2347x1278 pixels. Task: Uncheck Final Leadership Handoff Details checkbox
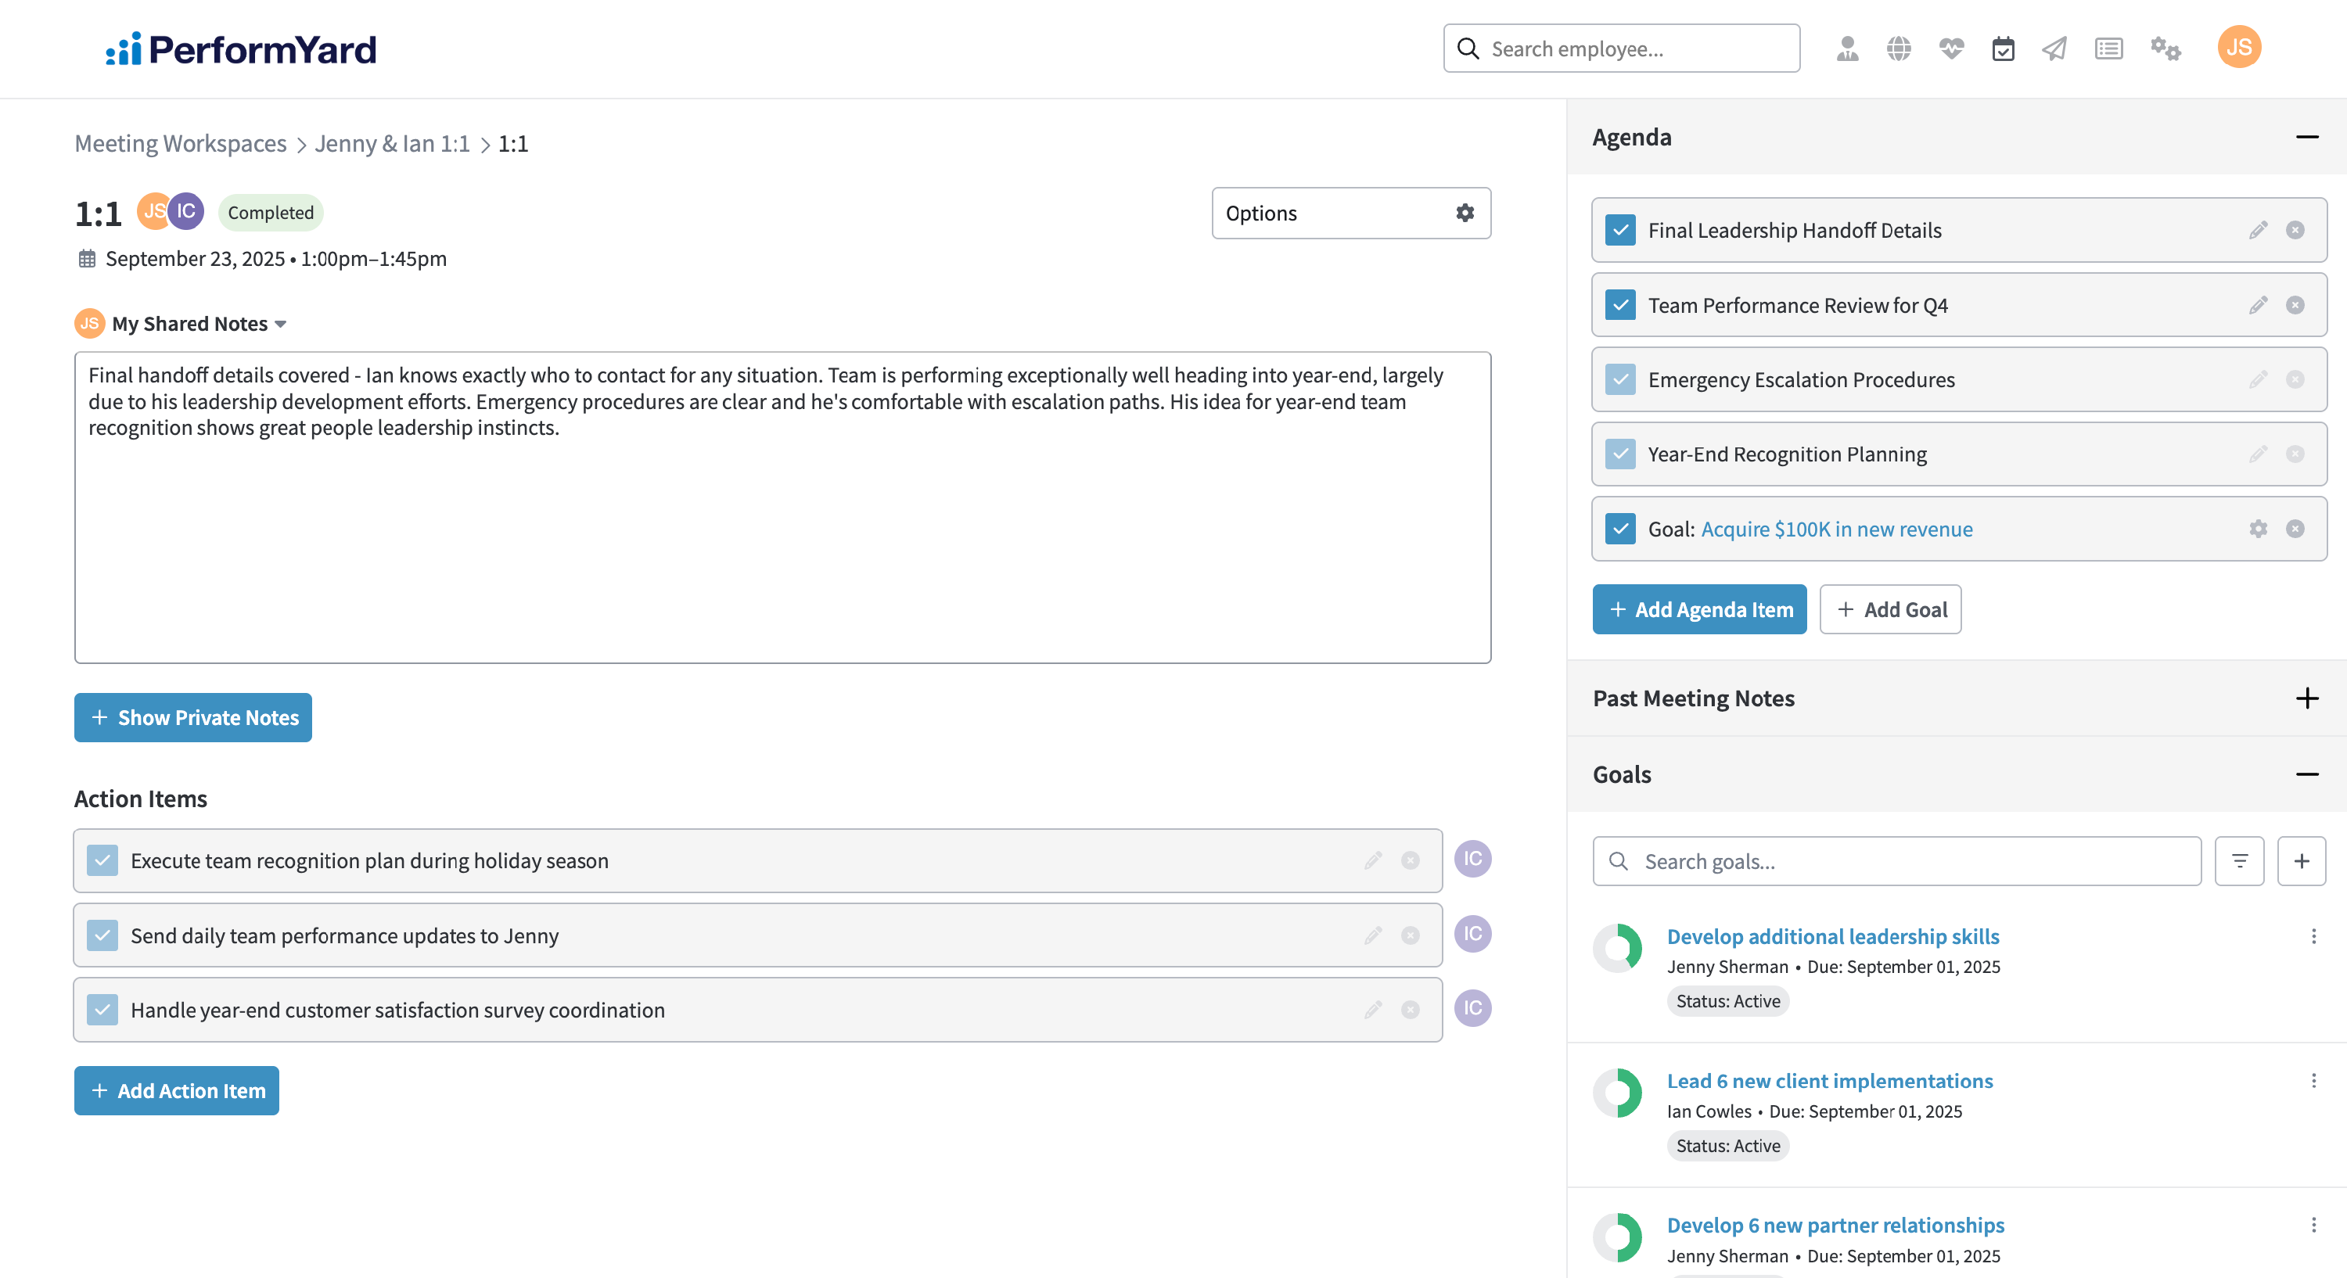(x=1620, y=229)
